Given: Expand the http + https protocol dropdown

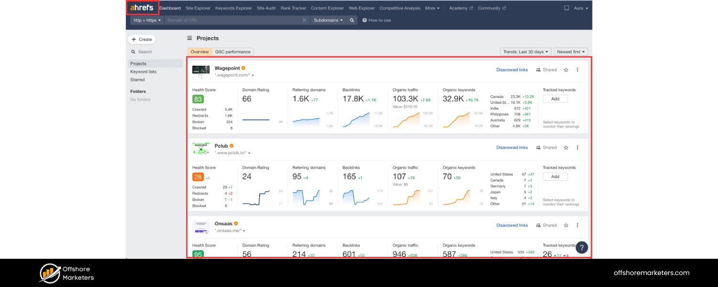Looking at the screenshot, I should (x=147, y=20).
